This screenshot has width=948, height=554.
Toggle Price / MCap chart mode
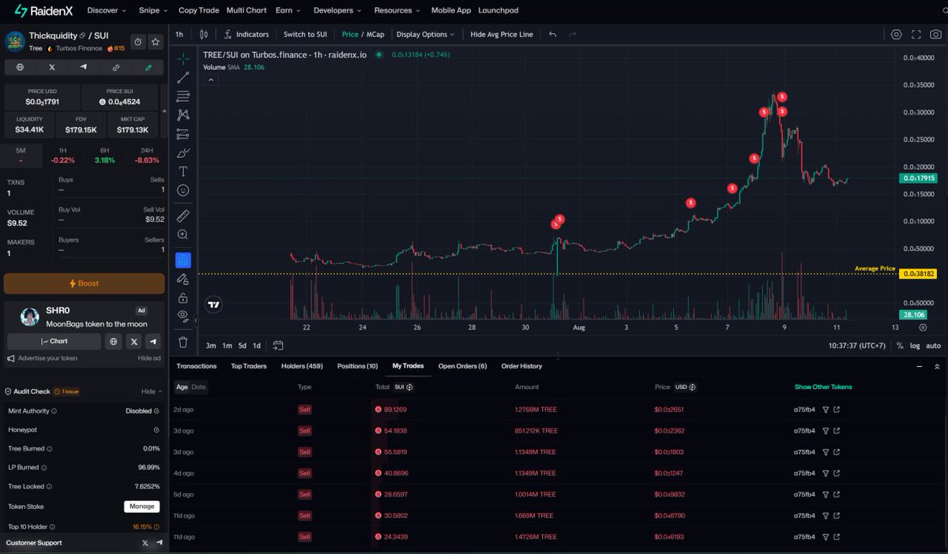tap(363, 34)
